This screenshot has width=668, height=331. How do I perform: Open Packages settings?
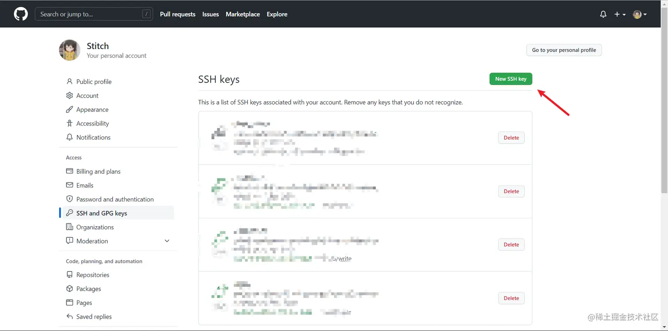[x=89, y=289]
